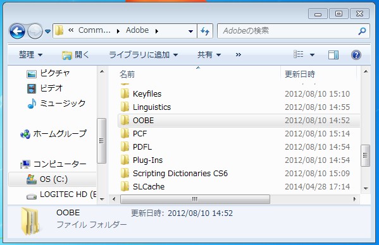The width and height of the screenshot is (379, 245).
Task: Select ミュージック in navigation pane
Action: (56, 104)
